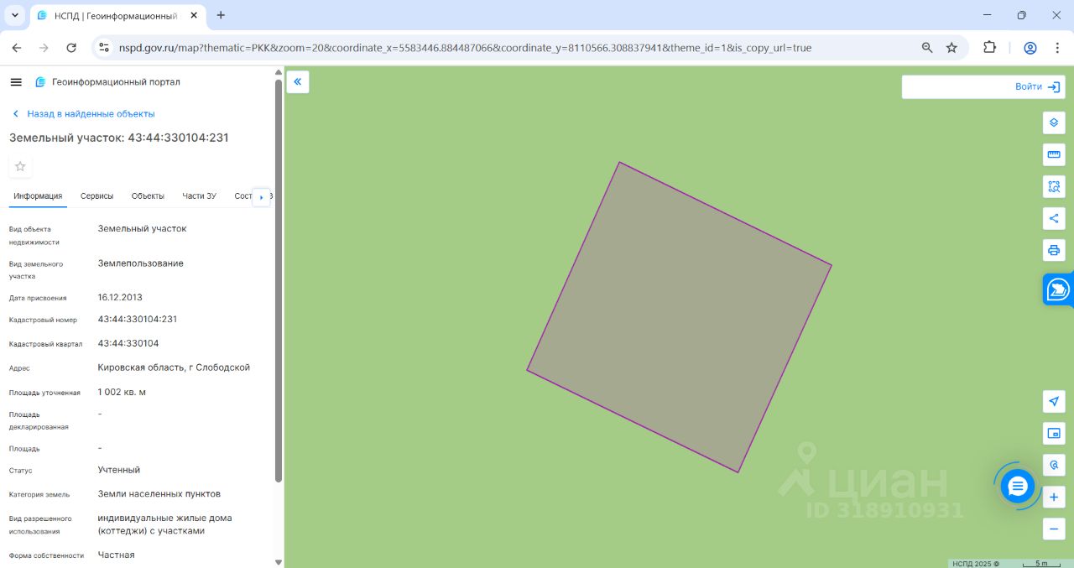Open the floating chat support bubble
Screen dimensions: 1074x568
coord(1018,486)
